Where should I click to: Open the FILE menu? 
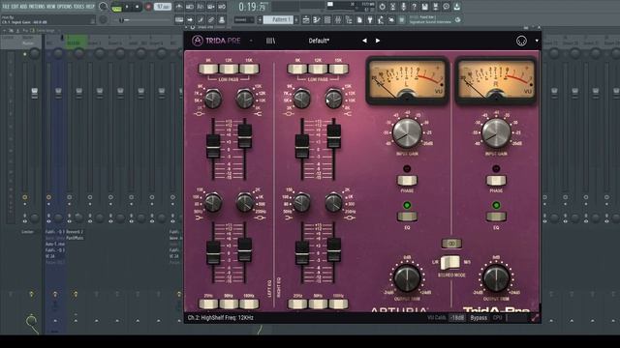coord(6,7)
